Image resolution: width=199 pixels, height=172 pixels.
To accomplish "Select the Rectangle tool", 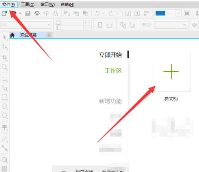I will coord(5,97).
